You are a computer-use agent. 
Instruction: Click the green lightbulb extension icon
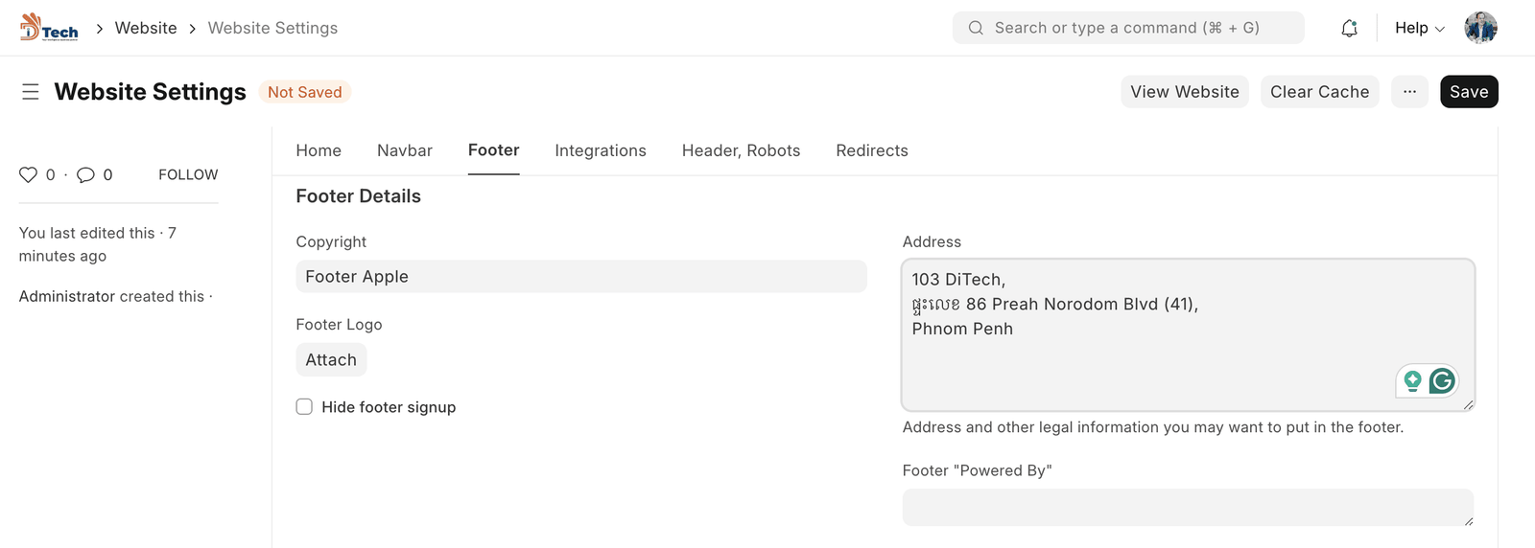(x=1412, y=381)
